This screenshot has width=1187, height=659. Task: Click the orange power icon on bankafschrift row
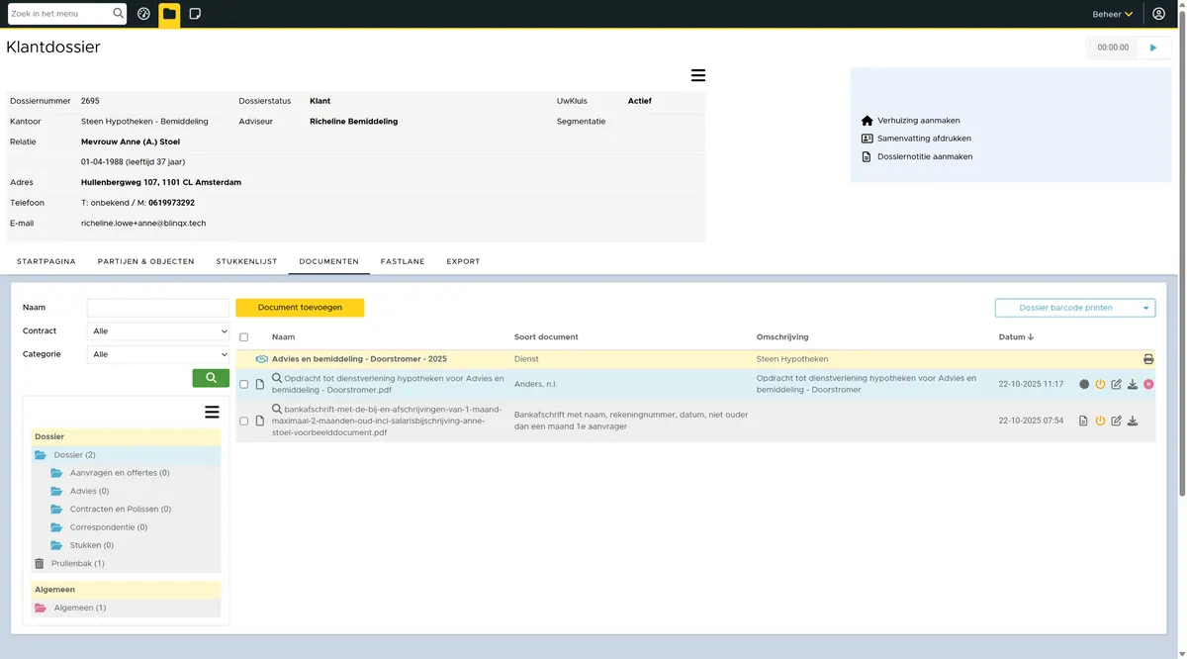(x=1100, y=421)
